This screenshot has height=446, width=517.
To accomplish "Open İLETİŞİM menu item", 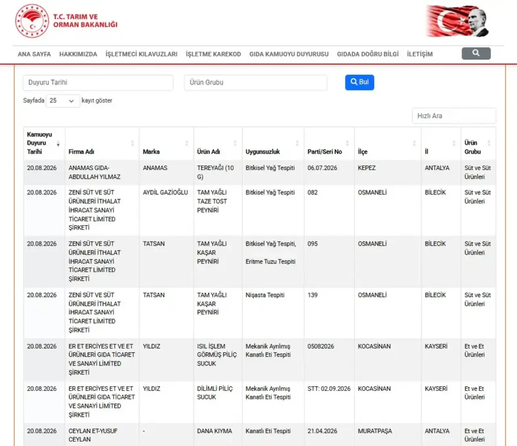I will [x=420, y=54].
